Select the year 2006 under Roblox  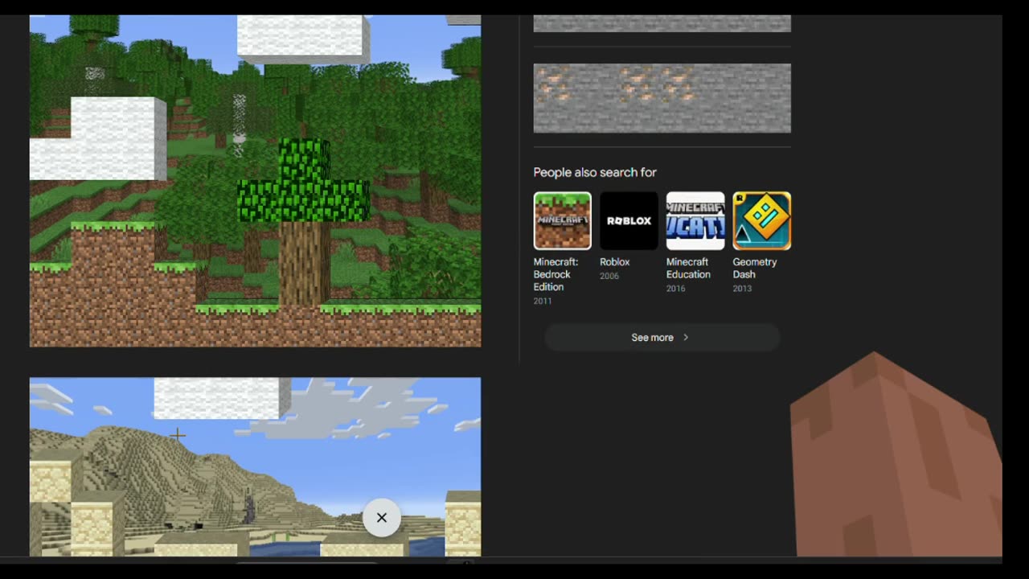click(609, 276)
